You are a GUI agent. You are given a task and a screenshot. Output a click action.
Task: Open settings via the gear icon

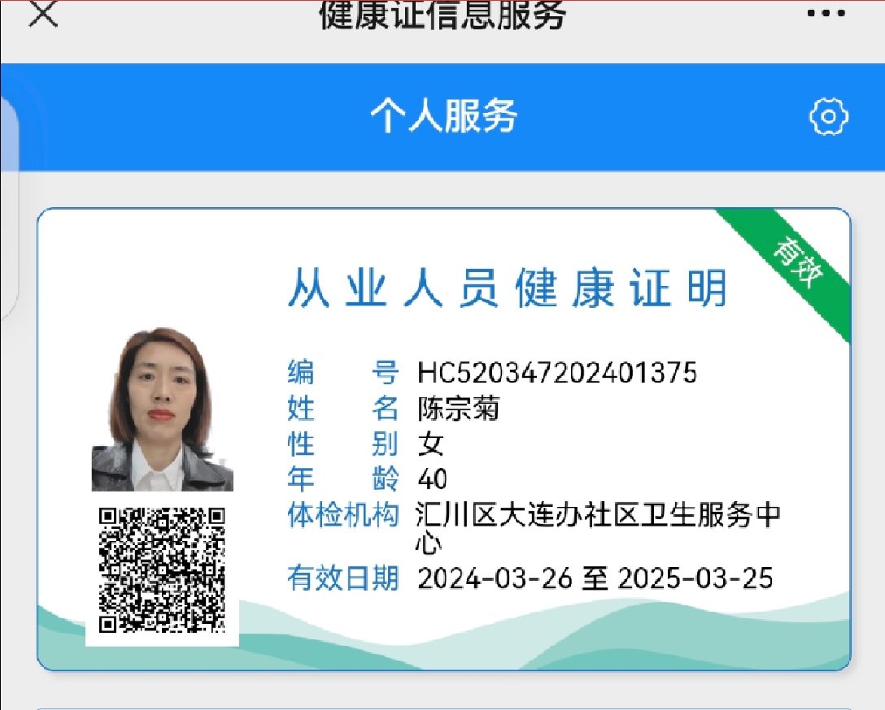[829, 117]
